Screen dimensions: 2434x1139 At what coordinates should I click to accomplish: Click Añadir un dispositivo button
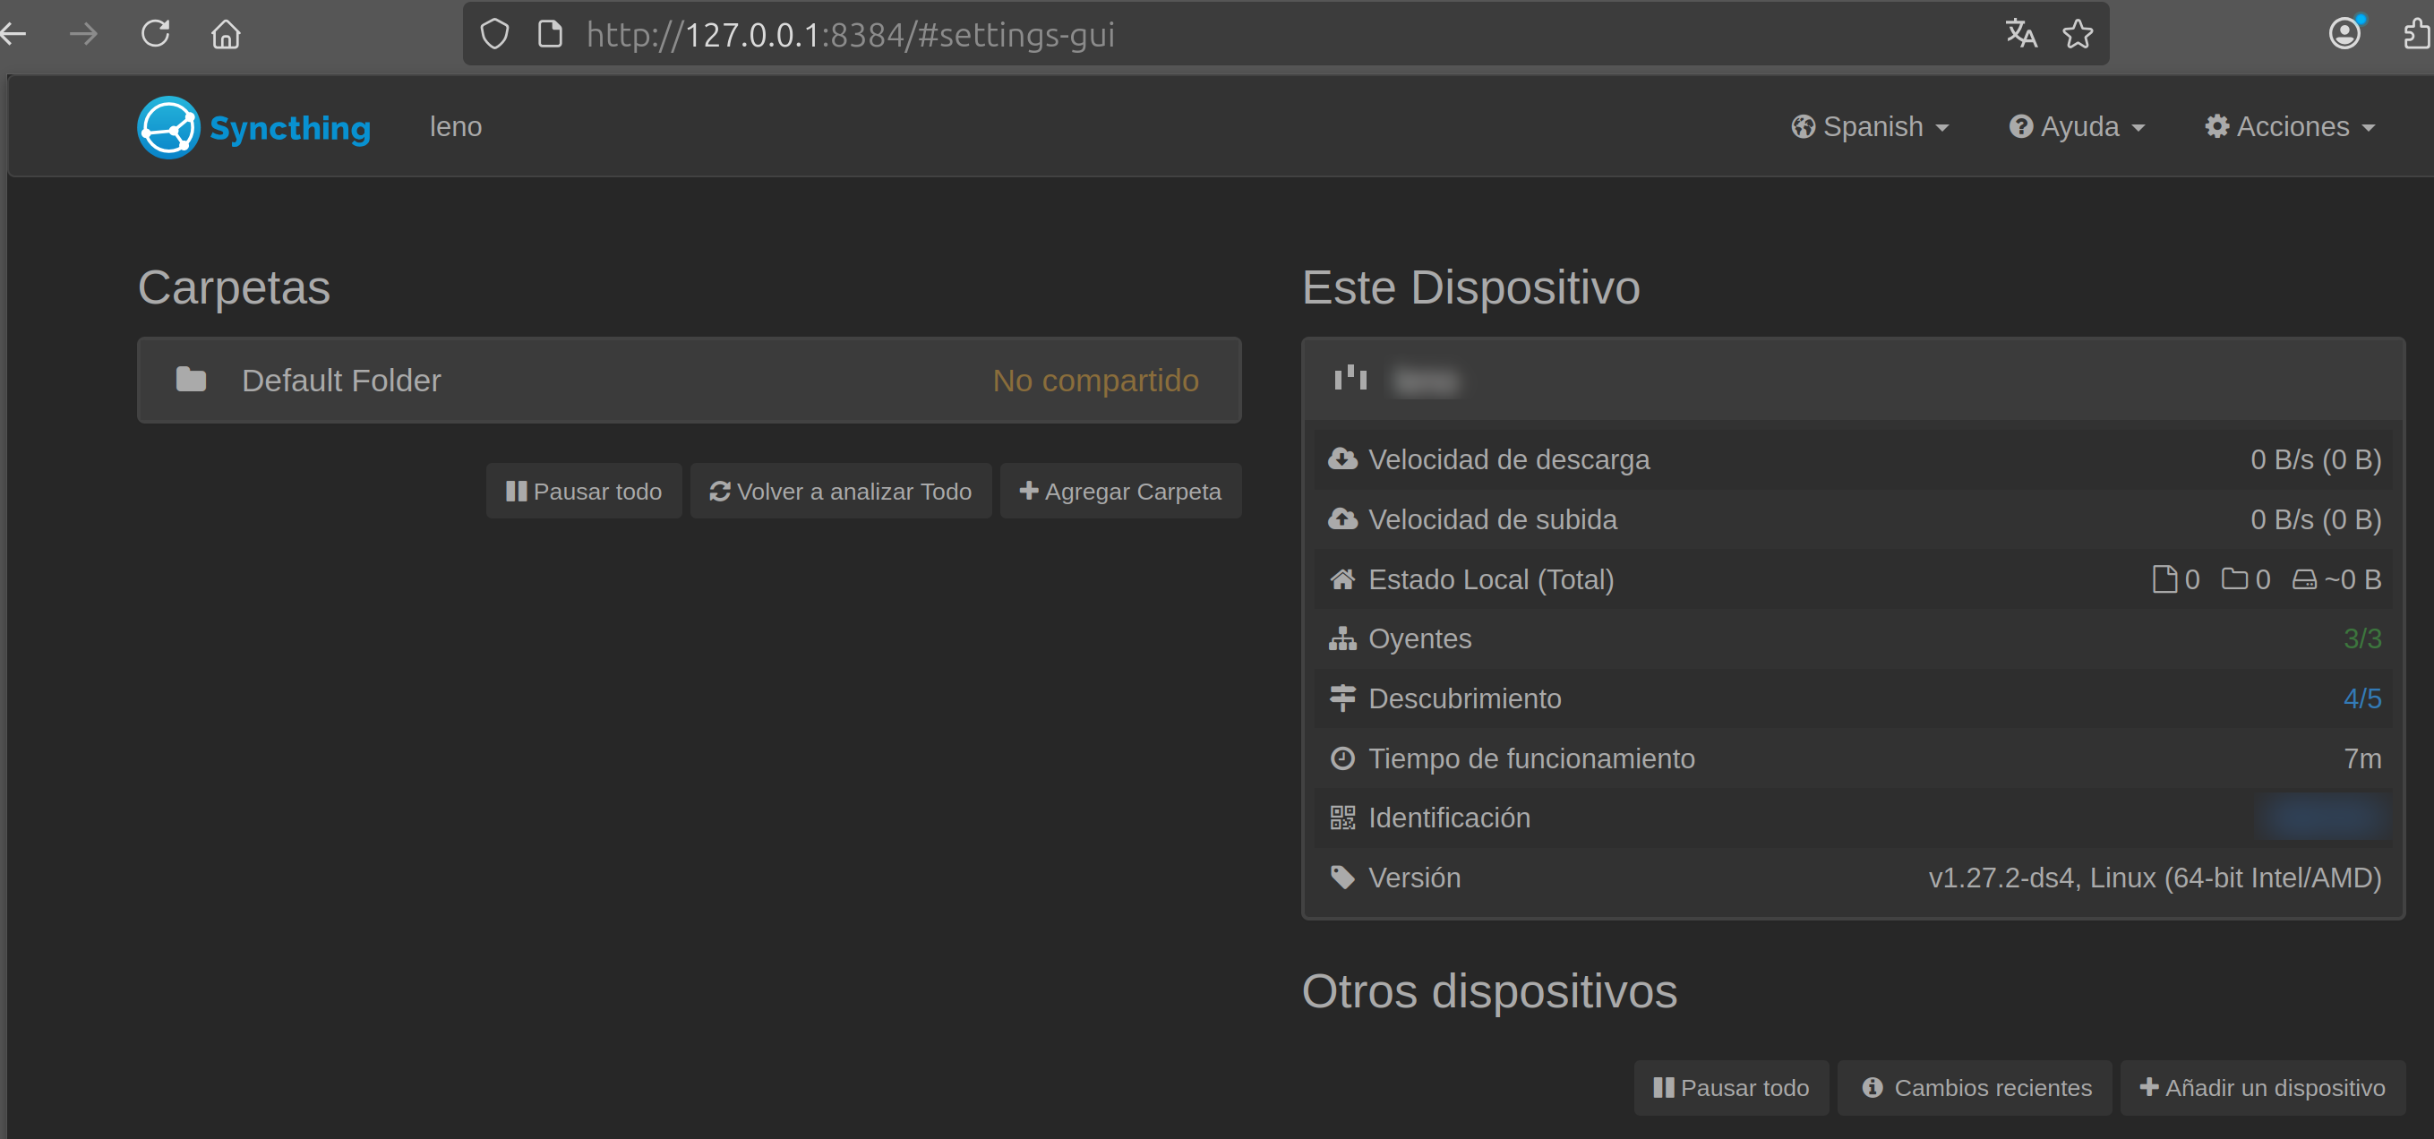pyautogui.click(x=2262, y=1088)
